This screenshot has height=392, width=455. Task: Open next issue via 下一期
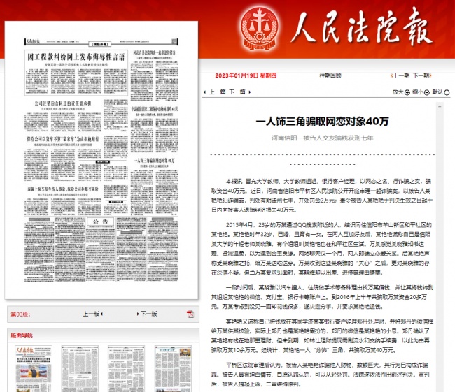tap(422, 75)
